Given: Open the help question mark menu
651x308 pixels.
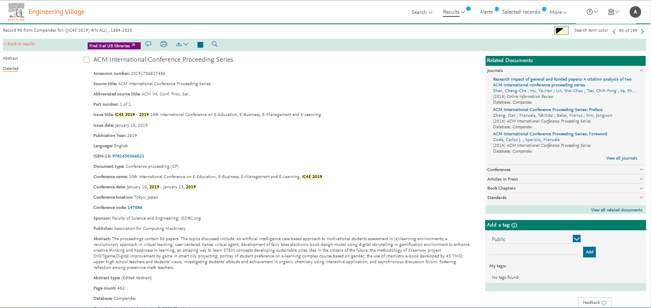Looking at the screenshot, I should (592, 12).
